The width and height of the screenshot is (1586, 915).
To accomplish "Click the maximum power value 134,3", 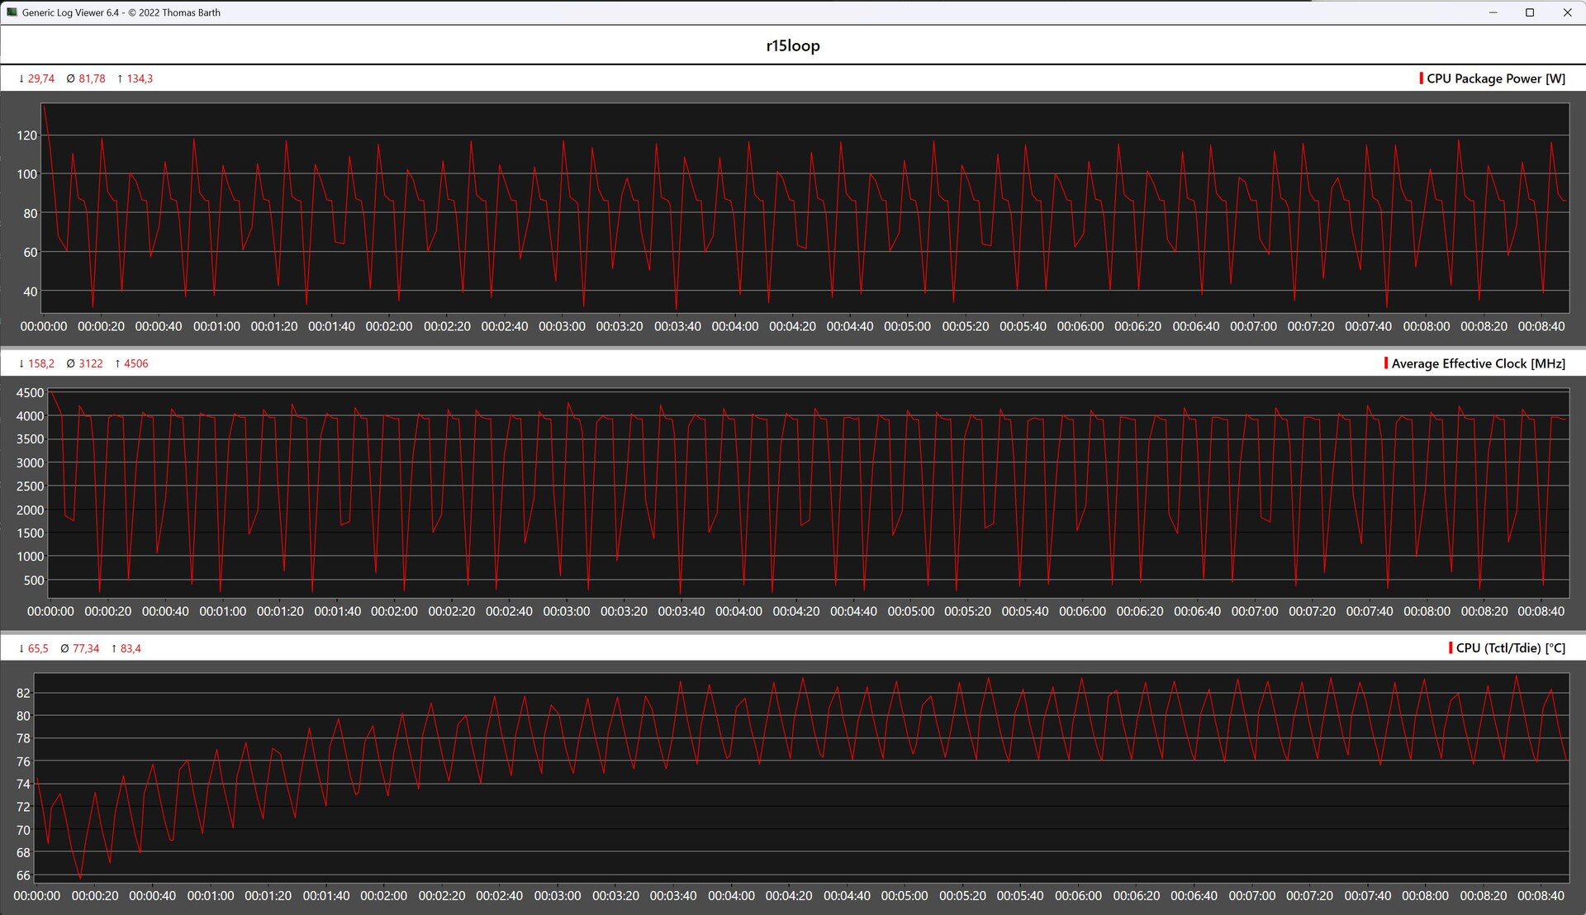I will tap(139, 78).
